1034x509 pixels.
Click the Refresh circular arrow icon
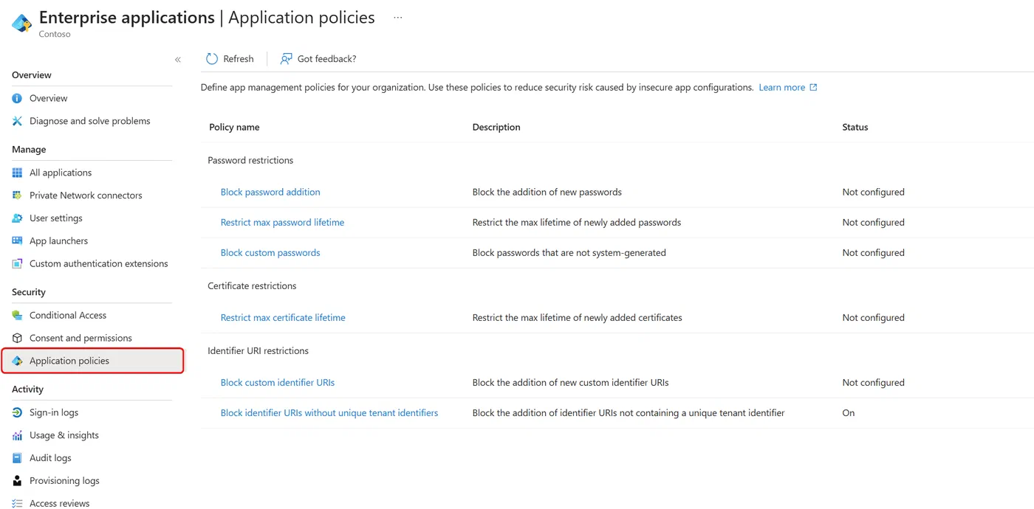pyautogui.click(x=212, y=59)
